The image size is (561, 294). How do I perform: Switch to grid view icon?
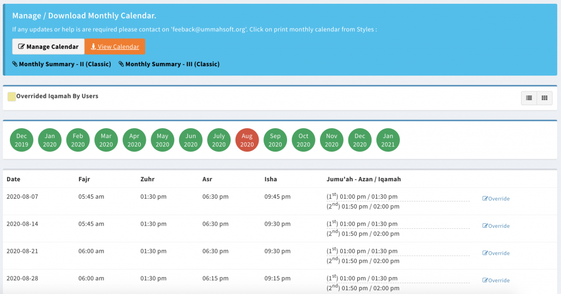click(544, 98)
